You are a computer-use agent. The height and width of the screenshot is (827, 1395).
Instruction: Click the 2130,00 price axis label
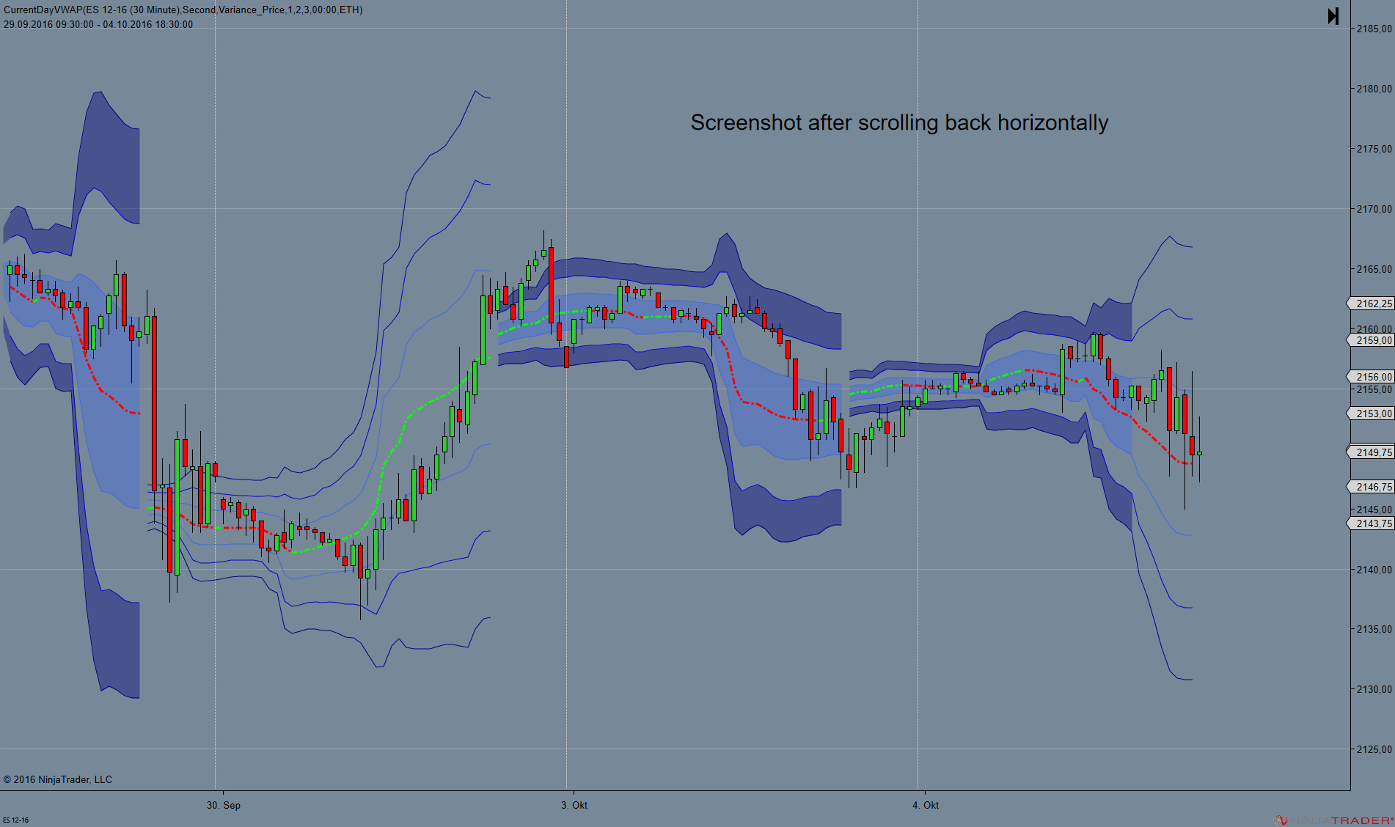tap(1374, 689)
